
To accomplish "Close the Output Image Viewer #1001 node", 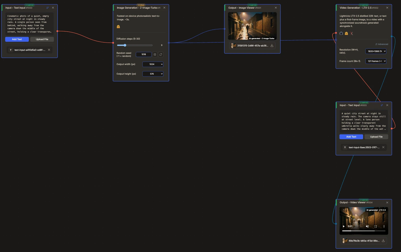I will (276, 8).
